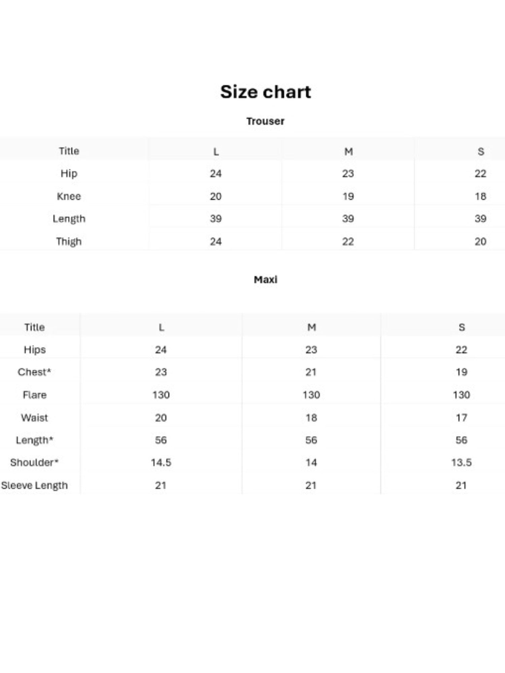Click the Thigh row label

coord(69,242)
